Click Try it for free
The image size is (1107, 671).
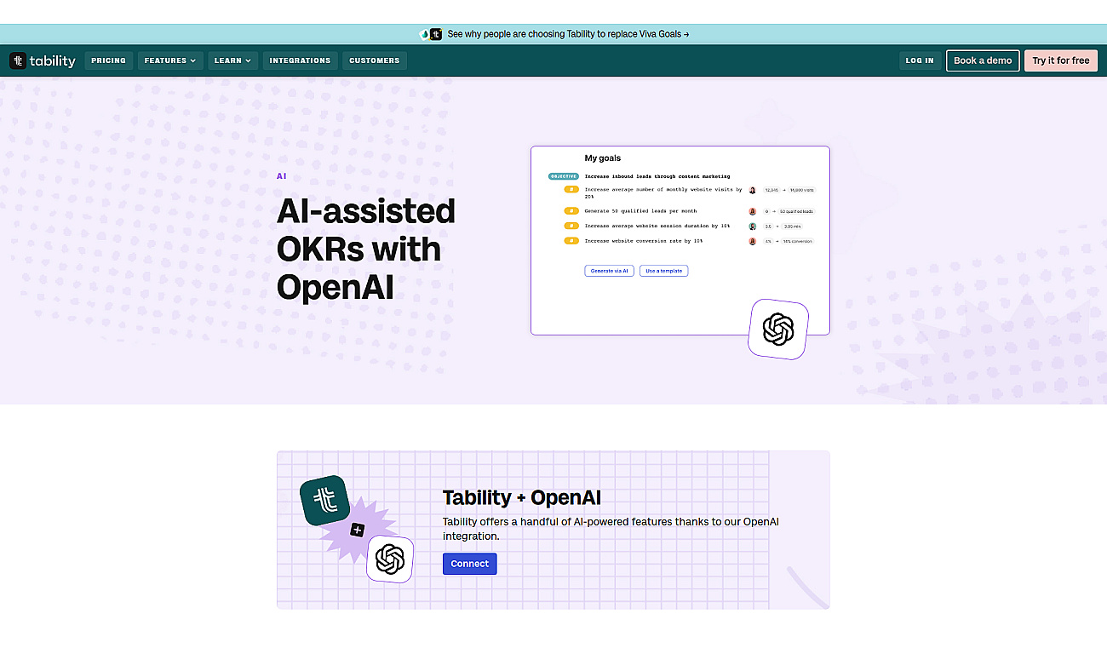click(x=1061, y=60)
